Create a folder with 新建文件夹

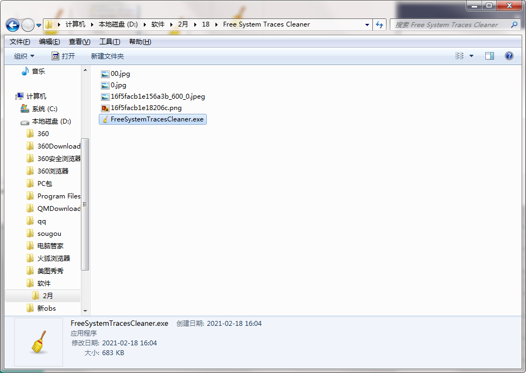107,56
